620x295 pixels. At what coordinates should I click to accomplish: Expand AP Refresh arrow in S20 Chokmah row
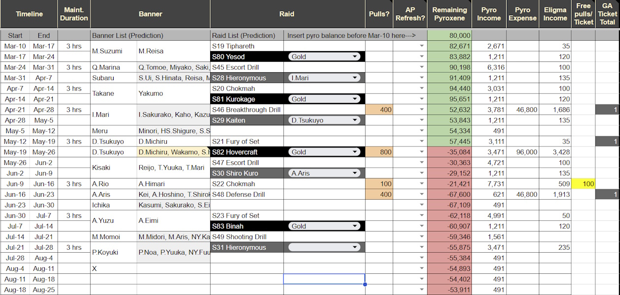[422, 88]
